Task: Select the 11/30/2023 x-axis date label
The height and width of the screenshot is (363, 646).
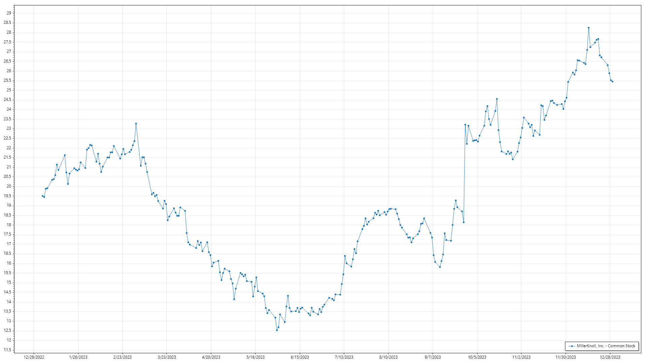Action: point(565,357)
